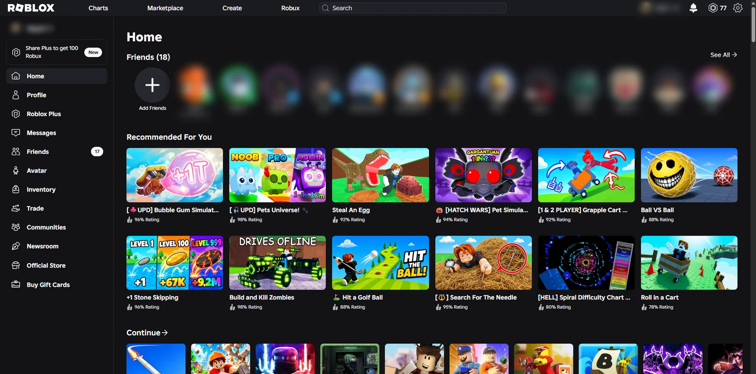Click the Profile person icon
Image resolution: width=756 pixels, height=374 pixels.
click(x=16, y=95)
